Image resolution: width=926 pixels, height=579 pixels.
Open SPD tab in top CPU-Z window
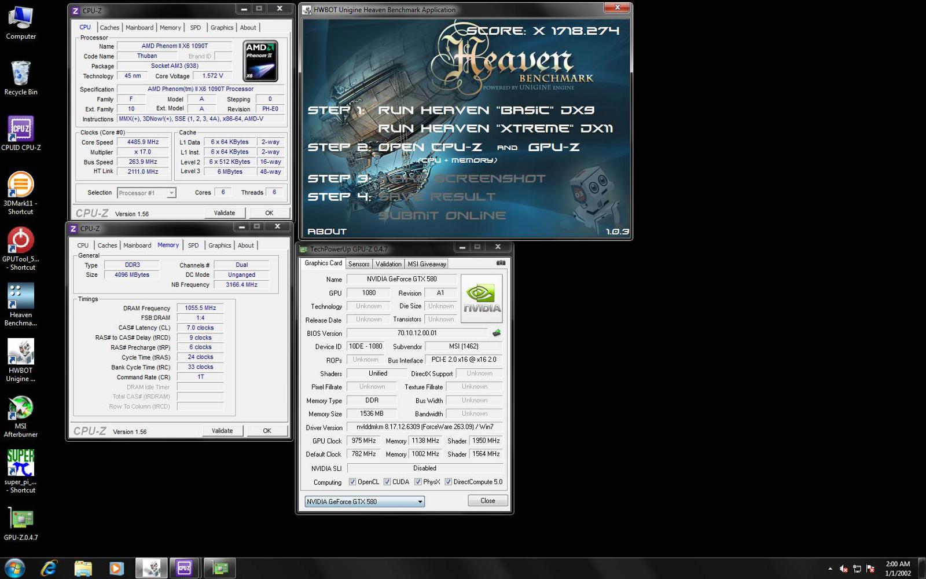click(196, 27)
